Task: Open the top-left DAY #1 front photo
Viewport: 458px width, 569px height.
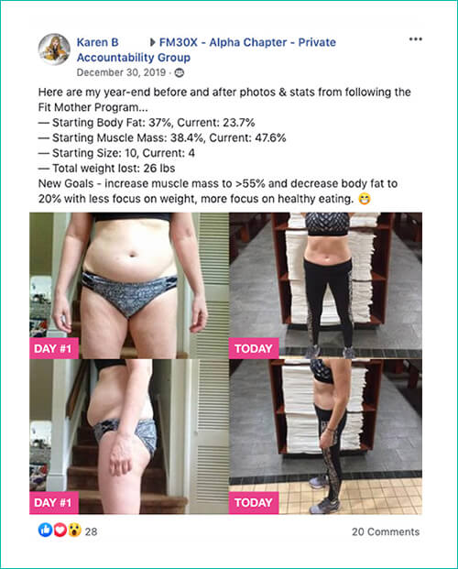Action: 129,286
